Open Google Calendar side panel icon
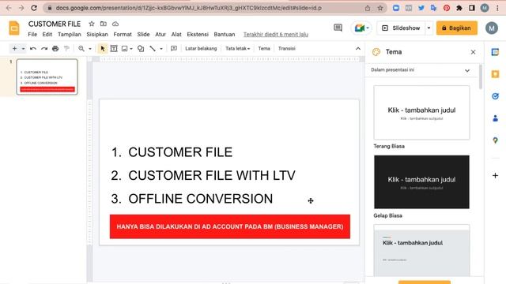The image size is (506, 284). point(495,52)
